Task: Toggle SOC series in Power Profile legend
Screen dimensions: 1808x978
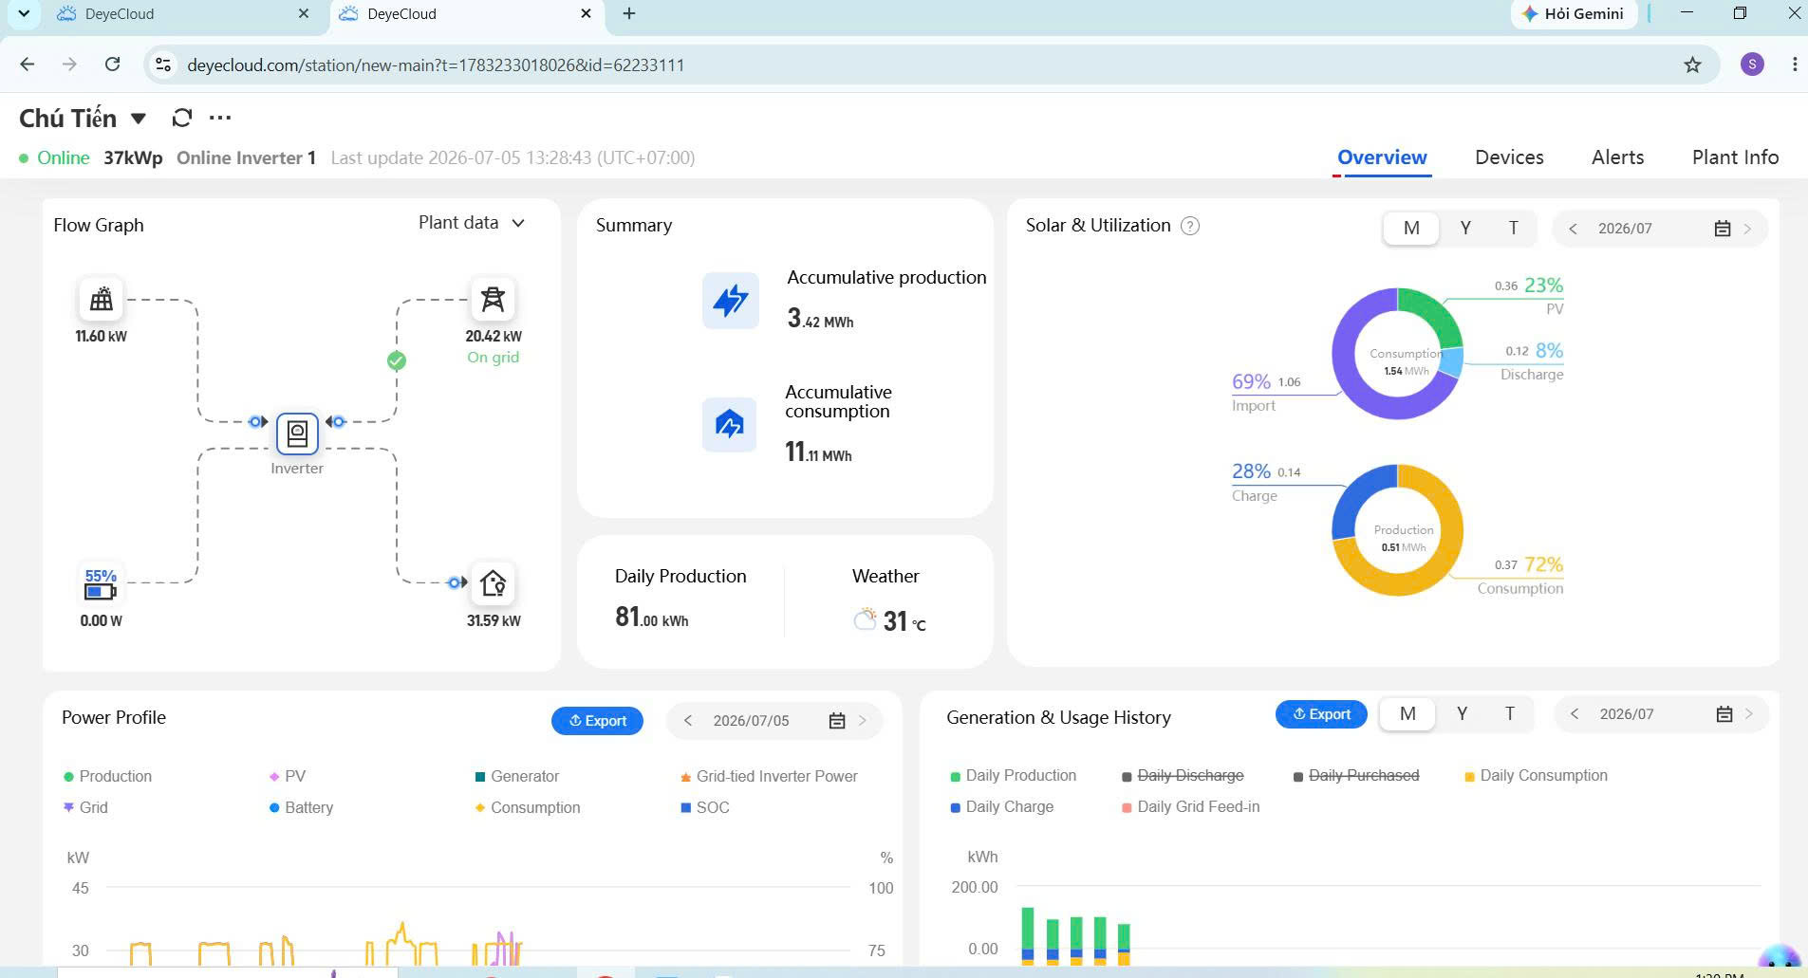Action: (x=704, y=807)
